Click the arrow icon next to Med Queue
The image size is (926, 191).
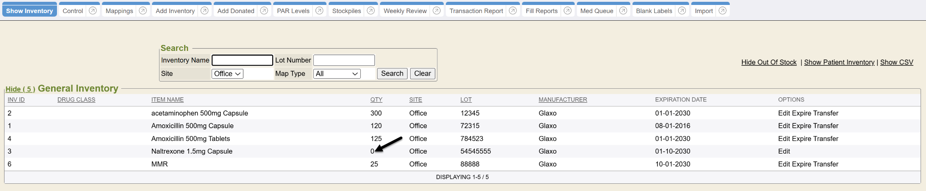tap(623, 11)
